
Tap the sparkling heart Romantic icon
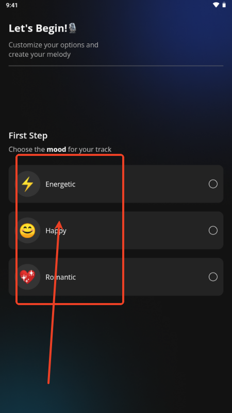[27, 277]
